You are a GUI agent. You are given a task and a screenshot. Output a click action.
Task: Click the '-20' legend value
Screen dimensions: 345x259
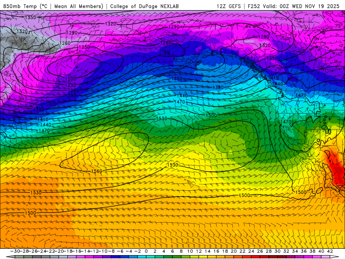pos(59,251)
